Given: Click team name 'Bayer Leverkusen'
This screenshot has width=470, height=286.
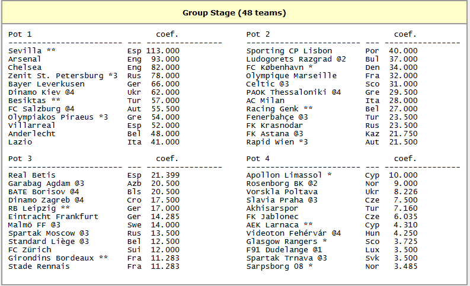Looking at the screenshot, I should pyautogui.click(x=46, y=84).
